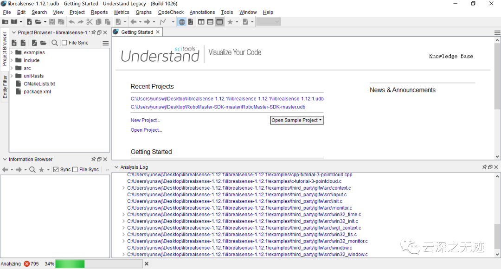Pin the Information Browser panel

point(93,159)
